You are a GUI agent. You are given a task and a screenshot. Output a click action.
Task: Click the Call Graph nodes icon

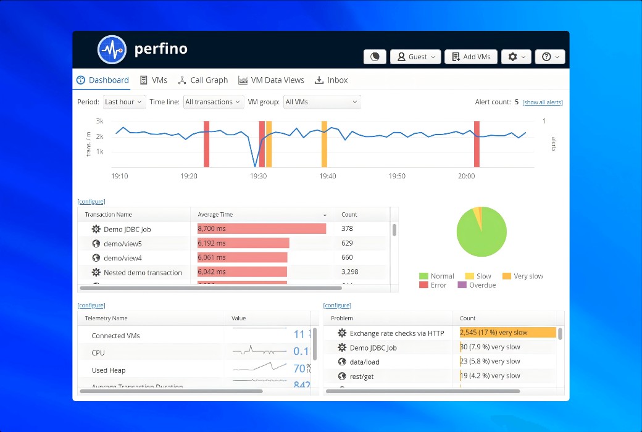tap(181, 80)
